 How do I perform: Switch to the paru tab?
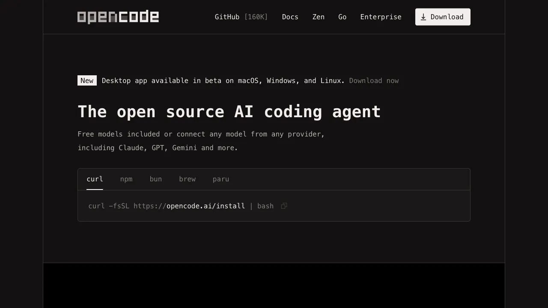pos(221,179)
